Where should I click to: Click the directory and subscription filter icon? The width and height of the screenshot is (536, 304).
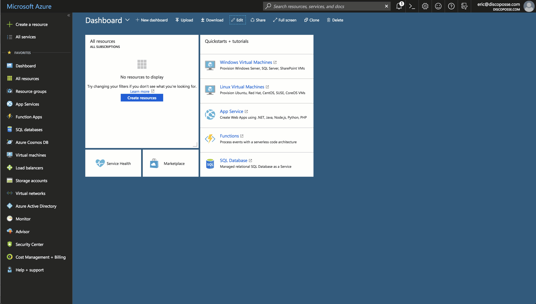[x=464, y=6]
